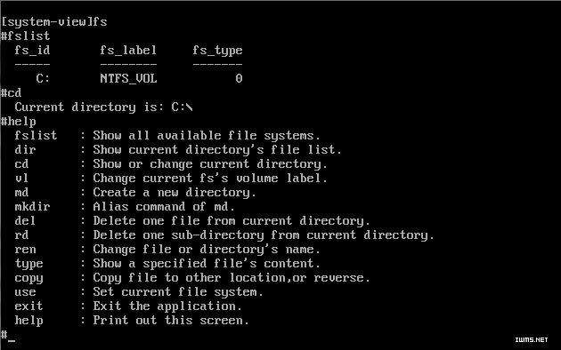This screenshot has width=561, height=350.
Task: Click the vl command in help list
Action: (x=21, y=178)
